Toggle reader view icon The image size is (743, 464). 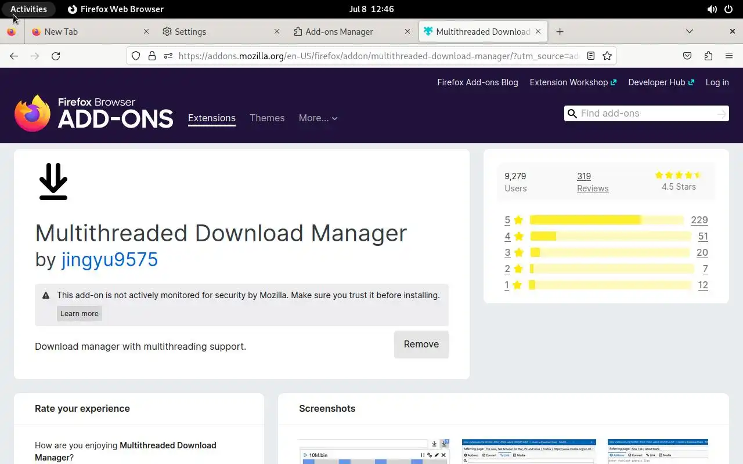click(x=591, y=56)
